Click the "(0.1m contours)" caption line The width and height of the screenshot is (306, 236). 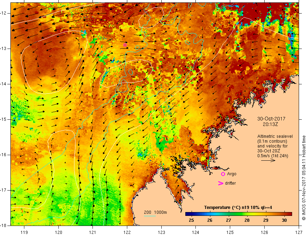click(x=272, y=141)
